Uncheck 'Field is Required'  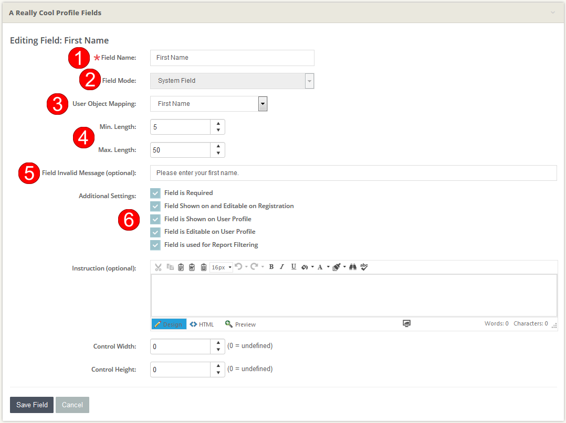point(155,193)
